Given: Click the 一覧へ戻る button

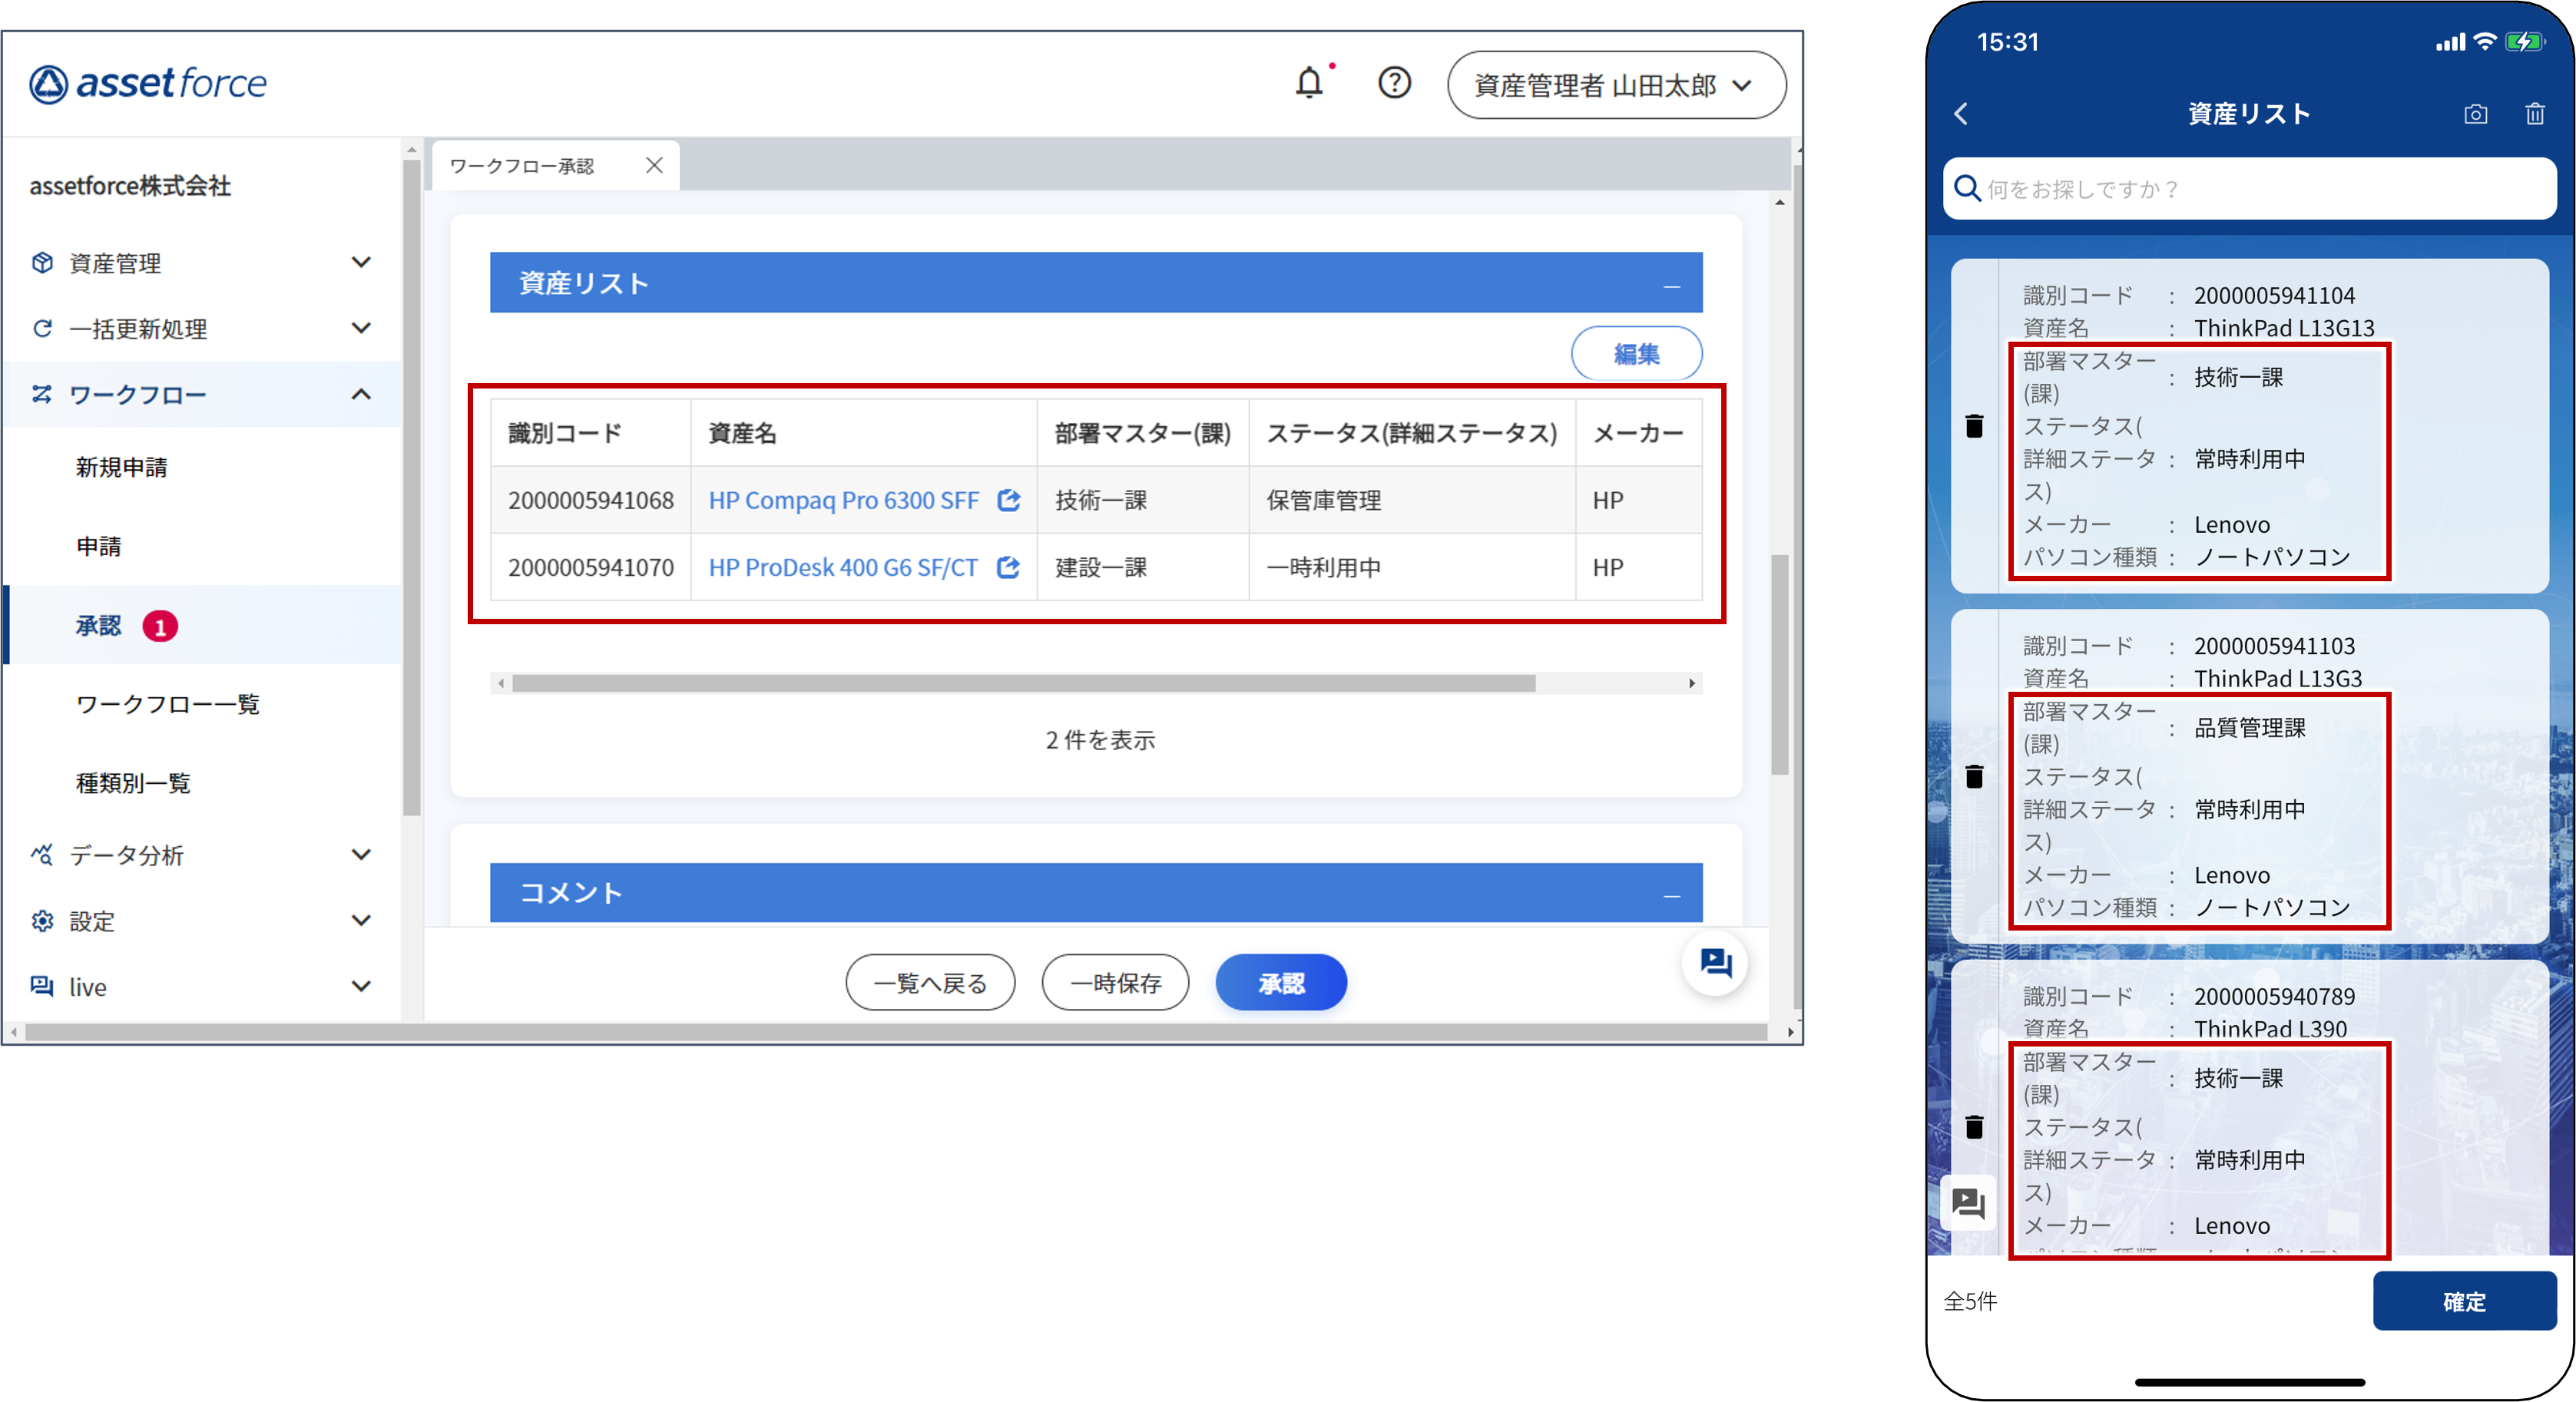Looking at the screenshot, I should click(x=930, y=983).
